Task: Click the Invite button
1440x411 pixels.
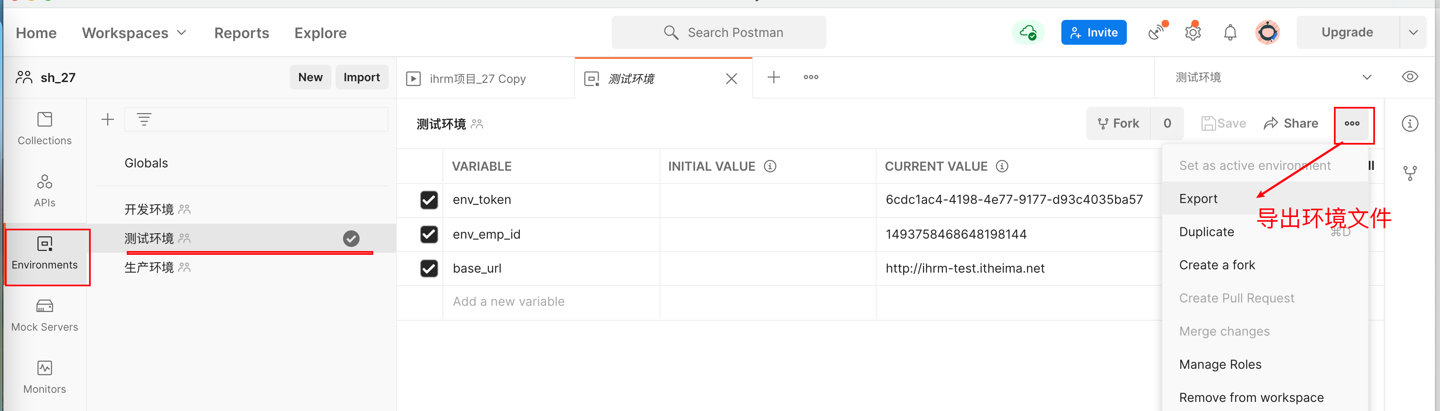Action: pyautogui.click(x=1093, y=32)
